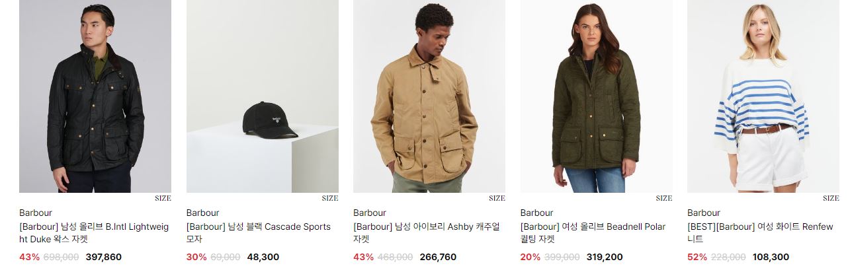Open BEST Renfew knit product title link
The height and width of the screenshot is (276, 848).
[x=761, y=233]
